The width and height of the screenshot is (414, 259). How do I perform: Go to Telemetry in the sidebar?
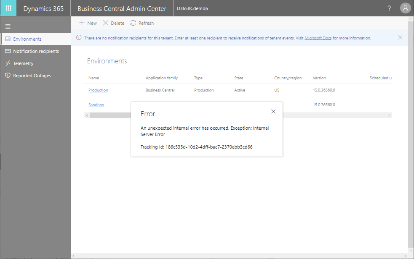coord(36,63)
